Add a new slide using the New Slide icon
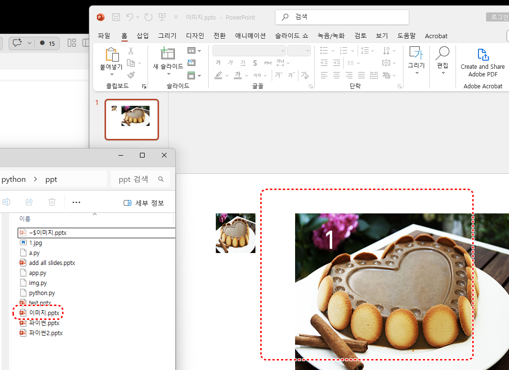The width and height of the screenshot is (509, 370). [x=168, y=54]
